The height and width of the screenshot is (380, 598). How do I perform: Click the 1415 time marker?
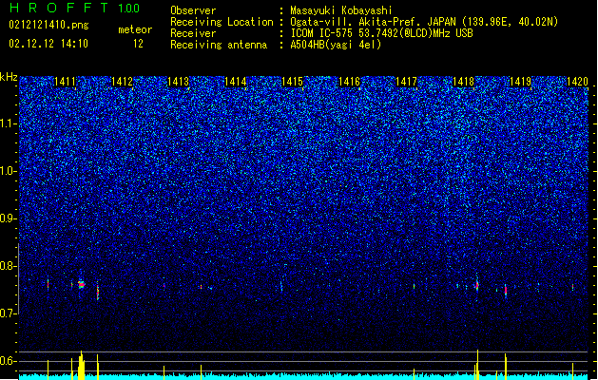coord(292,82)
